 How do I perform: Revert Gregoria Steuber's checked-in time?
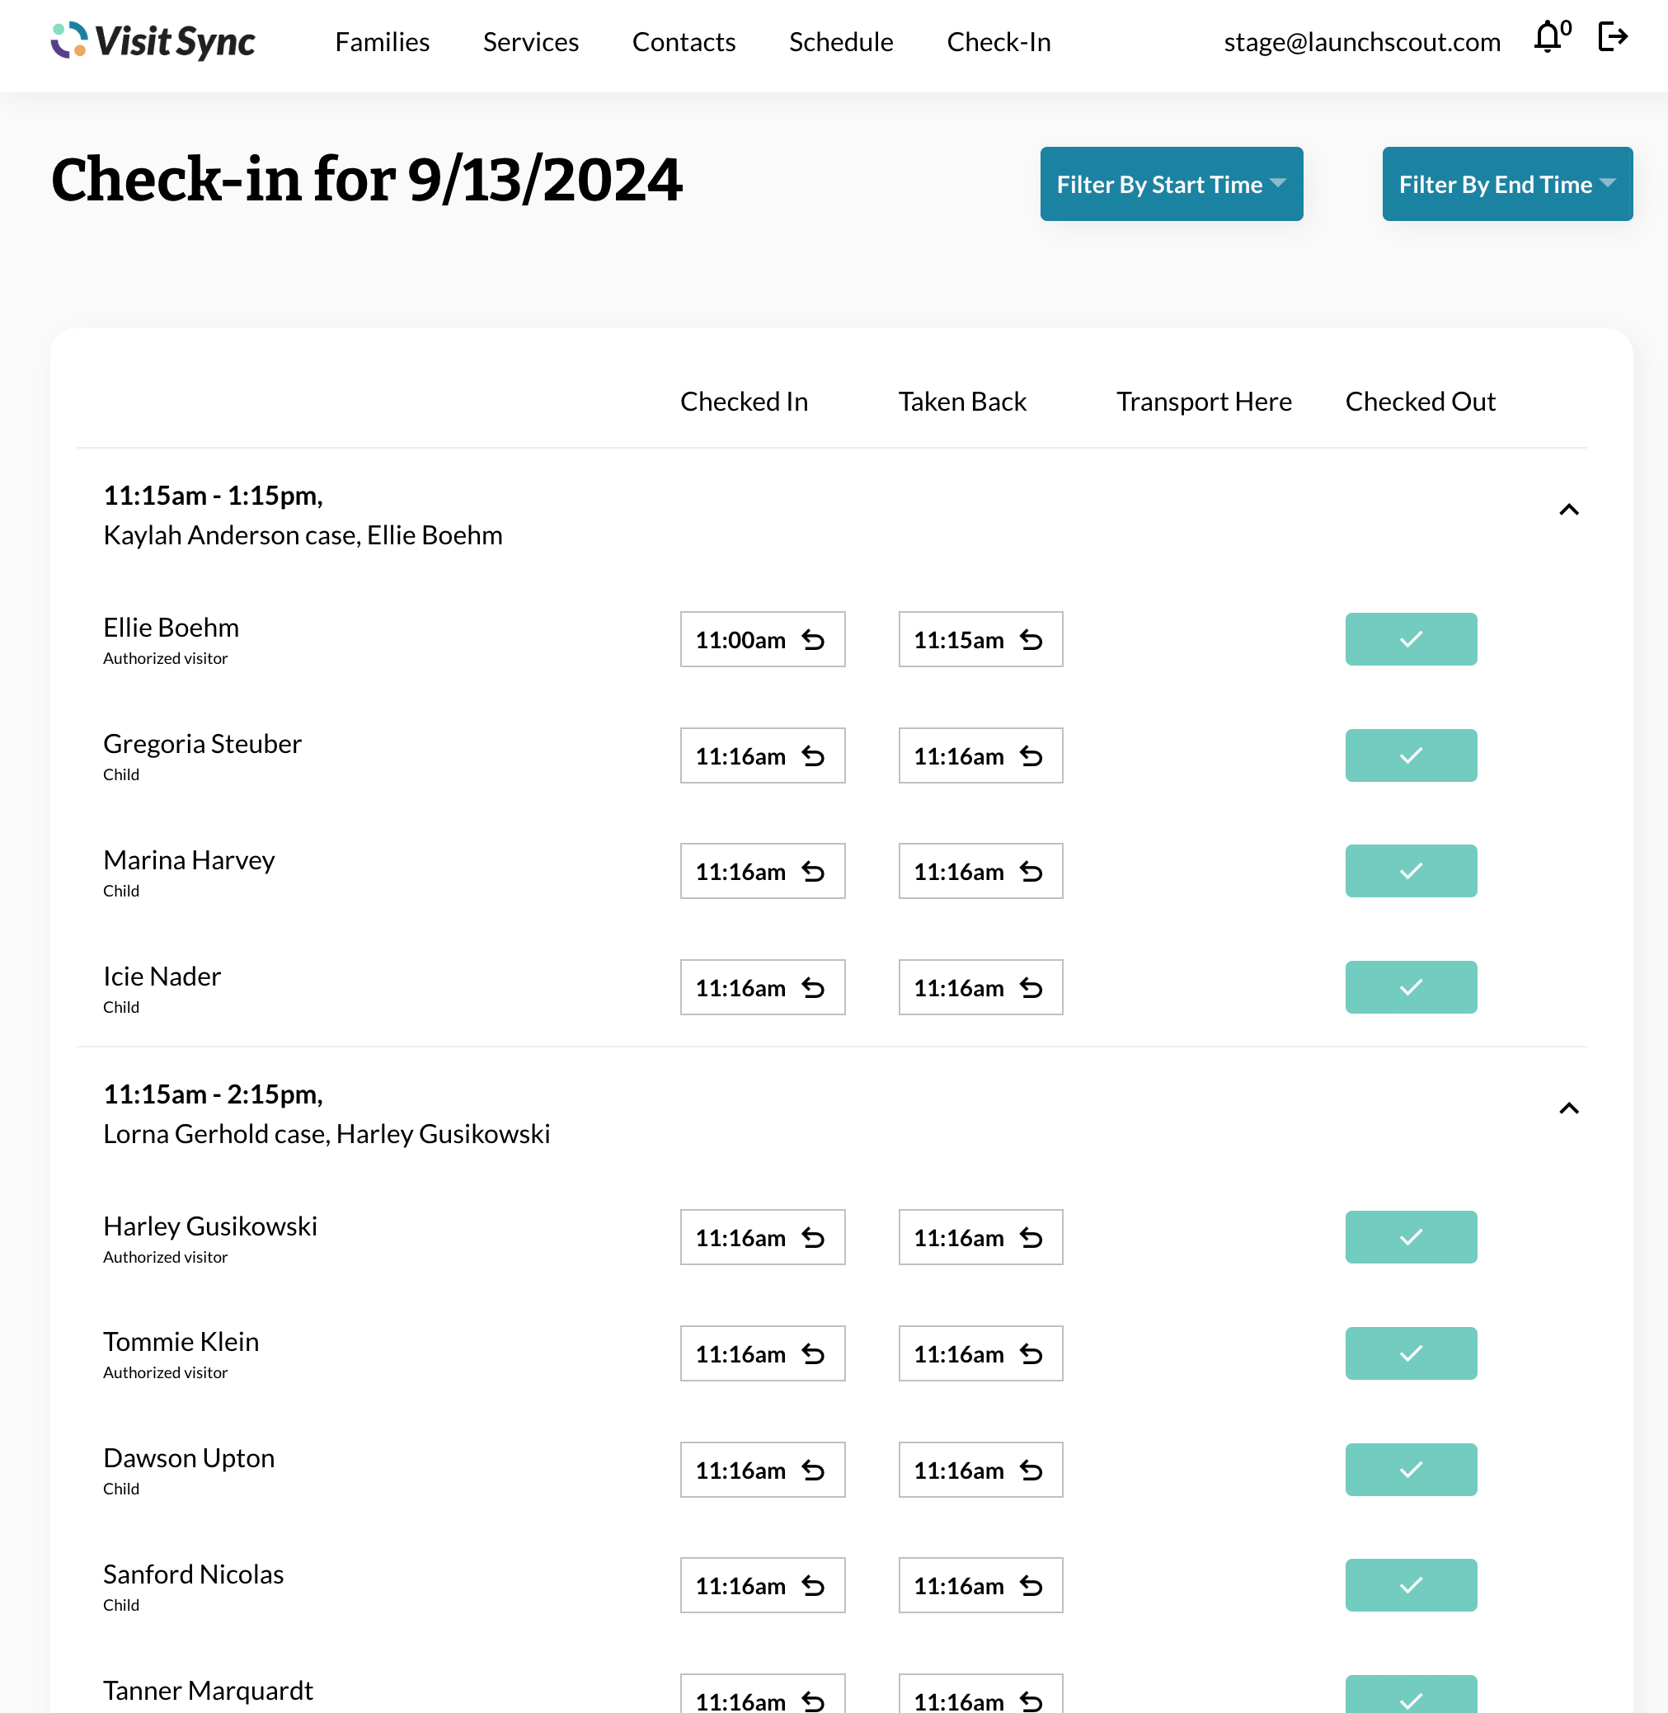tap(813, 756)
